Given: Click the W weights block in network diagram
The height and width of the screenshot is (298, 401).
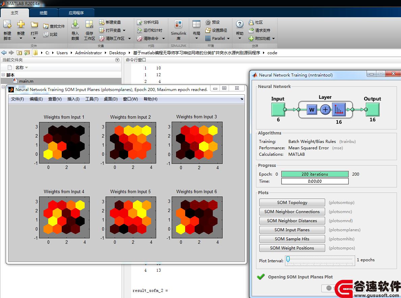Looking at the screenshot, I should pyautogui.click(x=312, y=110).
